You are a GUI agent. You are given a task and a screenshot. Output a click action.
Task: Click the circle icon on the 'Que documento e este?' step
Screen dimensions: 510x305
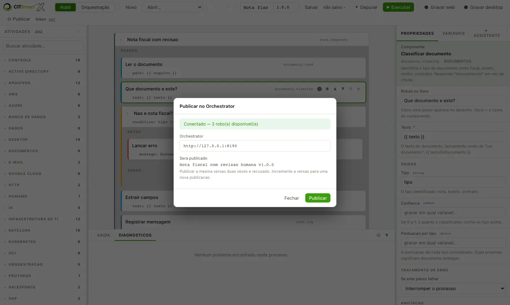click(x=319, y=89)
